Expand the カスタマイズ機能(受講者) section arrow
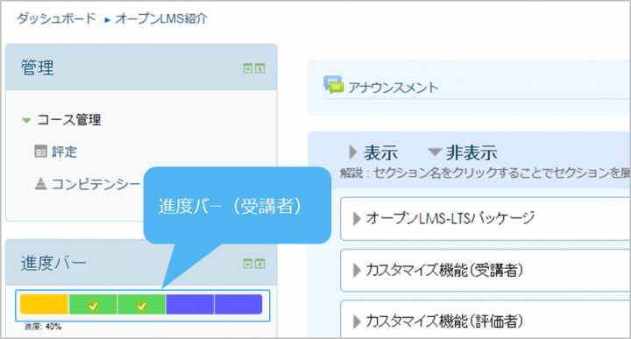This screenshot has height=339, width=631. click(x=357, y=270)
